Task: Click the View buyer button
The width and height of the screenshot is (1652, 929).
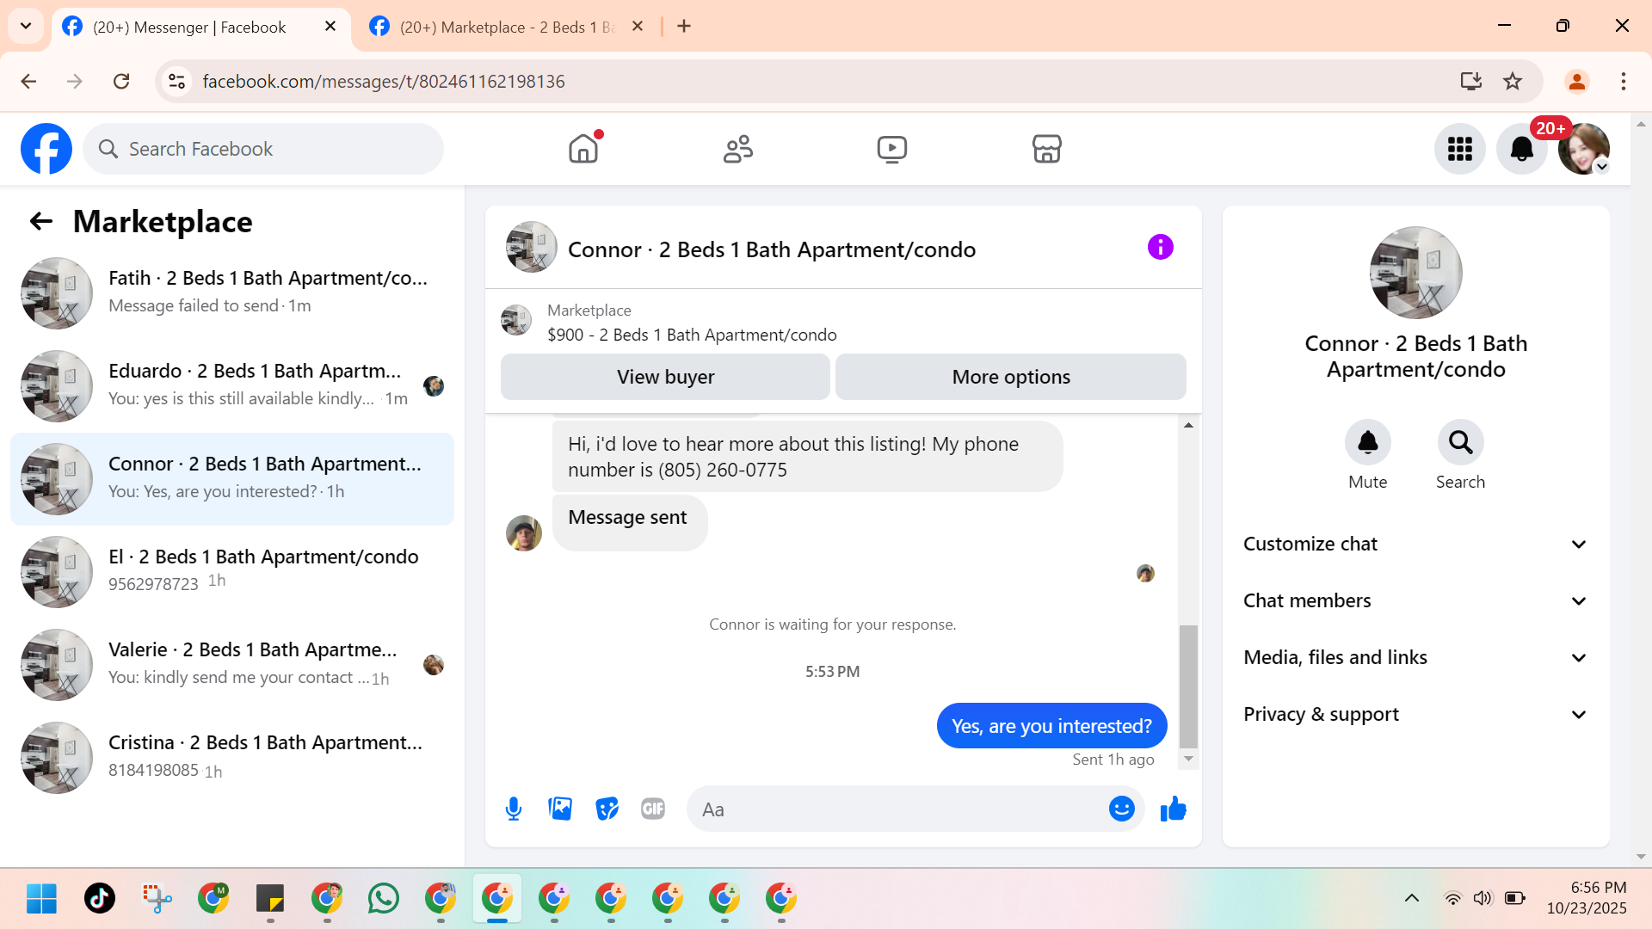Action: (665, 377)
